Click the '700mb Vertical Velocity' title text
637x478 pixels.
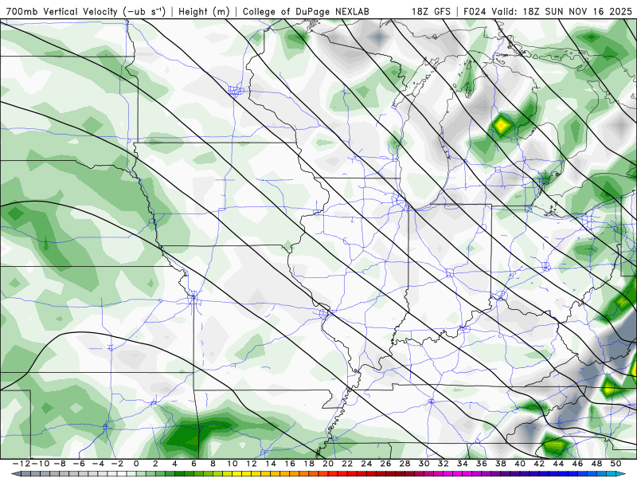coord(62,11)
